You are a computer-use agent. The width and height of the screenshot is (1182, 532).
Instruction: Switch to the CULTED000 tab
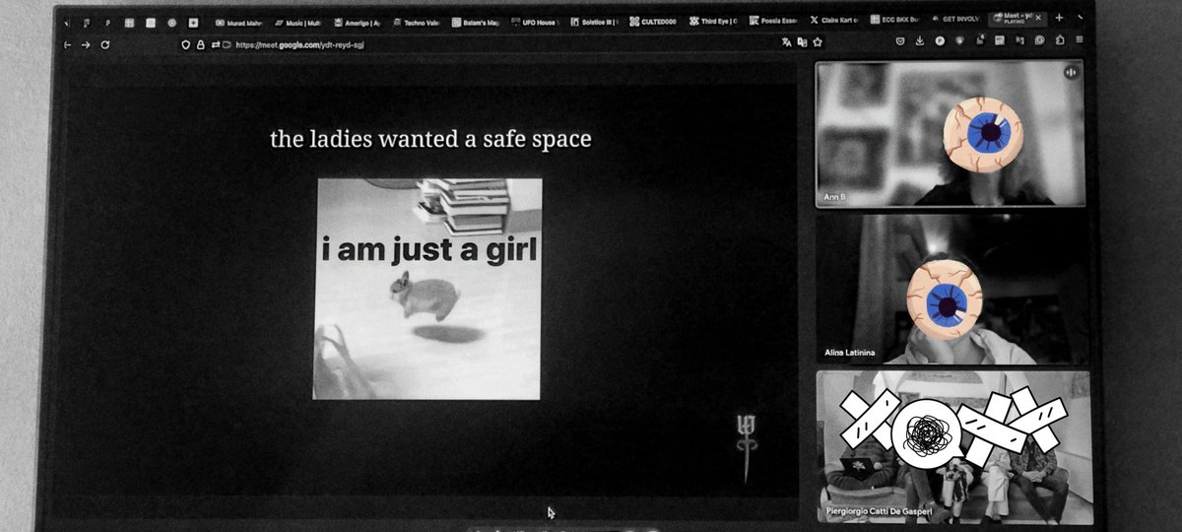pos(654,21)
